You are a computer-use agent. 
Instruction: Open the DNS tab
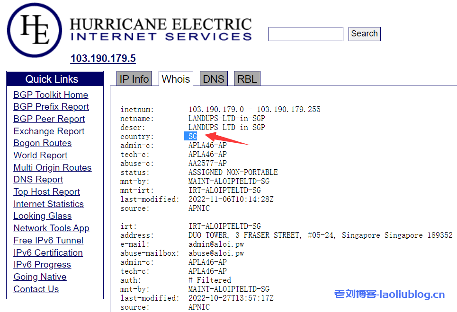click(x=213, y=79)
